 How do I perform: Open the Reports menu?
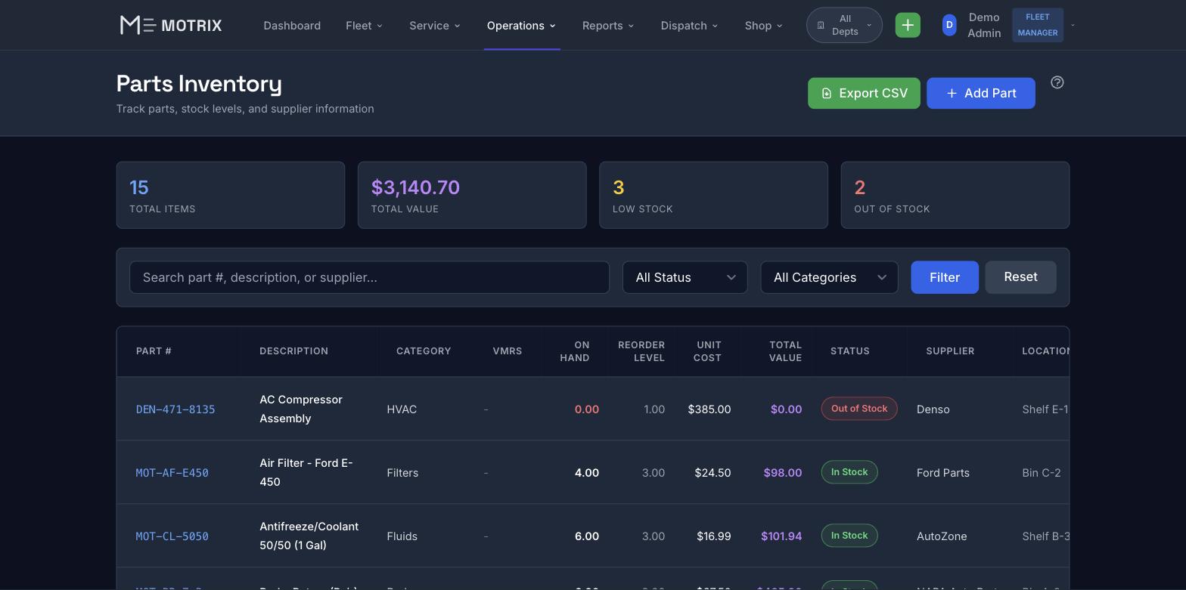(x=608, y=26)
